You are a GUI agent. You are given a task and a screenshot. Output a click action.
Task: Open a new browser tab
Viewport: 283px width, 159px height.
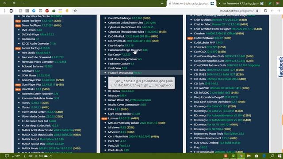[162, 4]
